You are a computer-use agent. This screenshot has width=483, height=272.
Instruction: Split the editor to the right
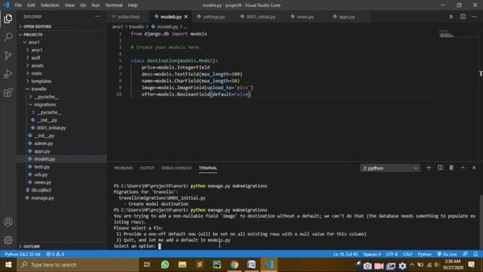[x=463, y=17]
